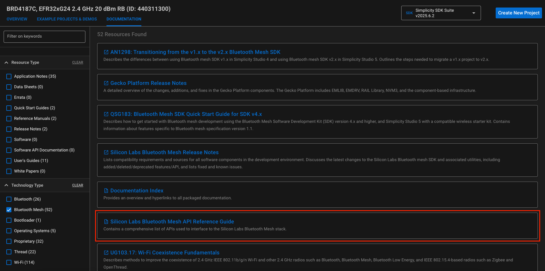This screenshot has width=545, height=271.
Task: Click the Create New Project button
Action: pos(519,13)
